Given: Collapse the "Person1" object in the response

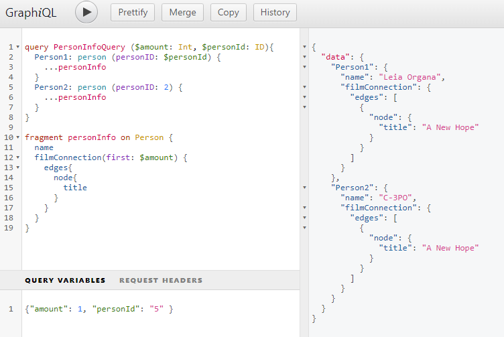Looking at the screenshot, I should (x=305, y=67).
